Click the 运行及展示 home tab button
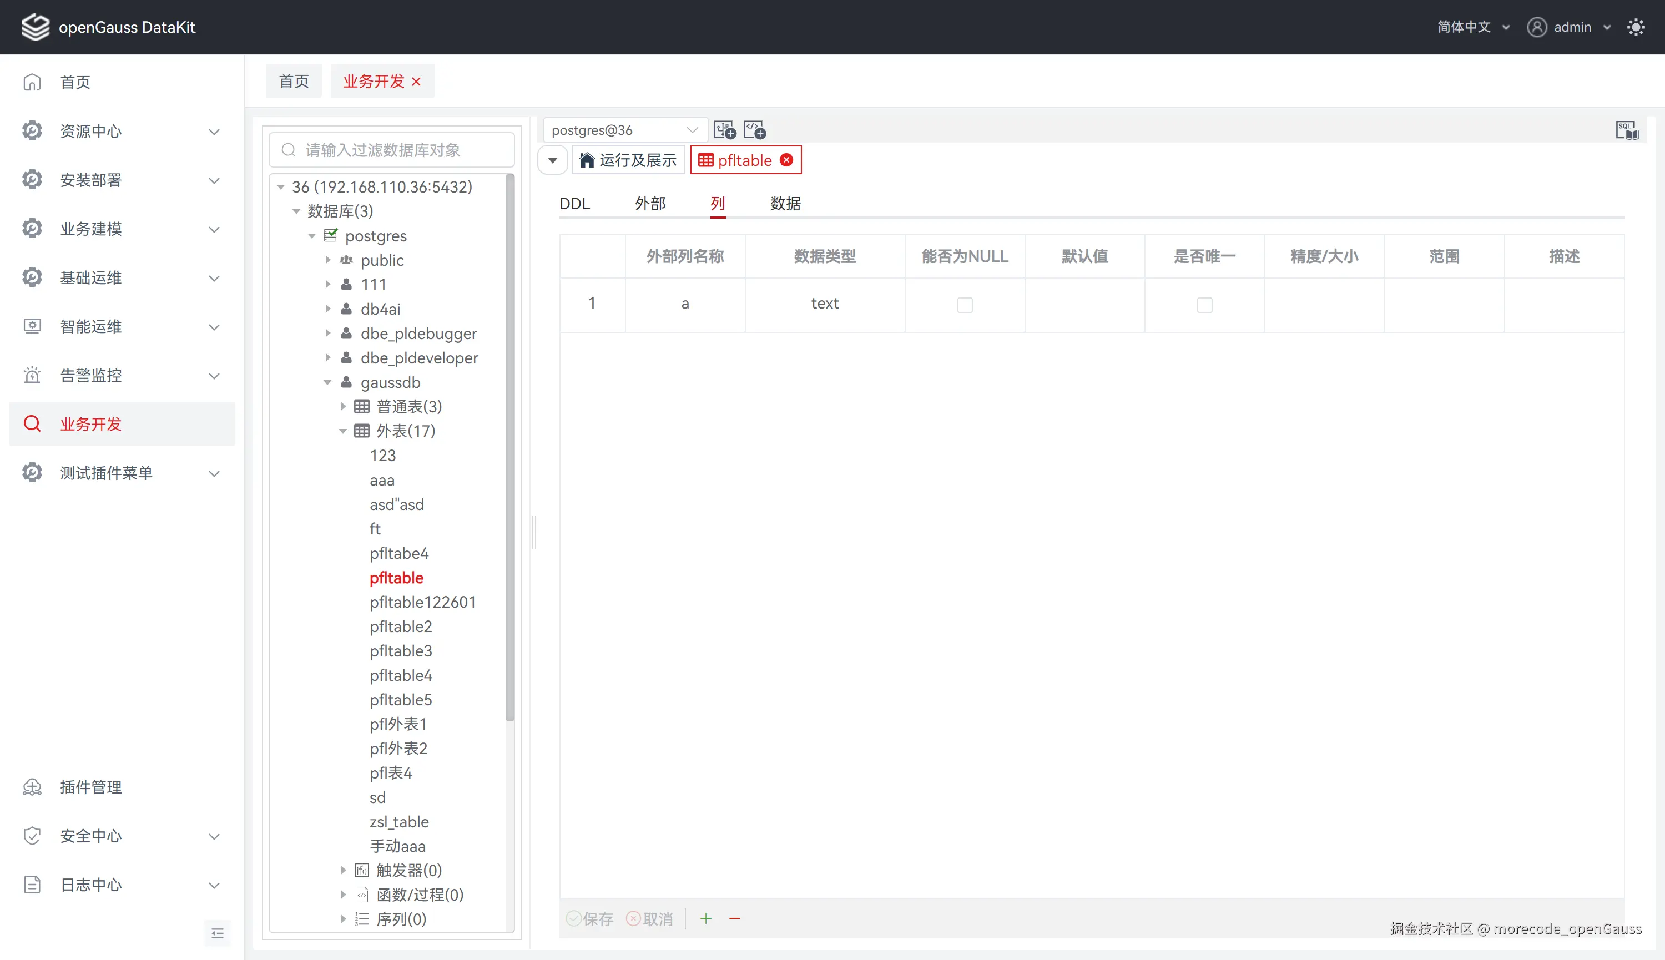 click(x=628, y=160)
